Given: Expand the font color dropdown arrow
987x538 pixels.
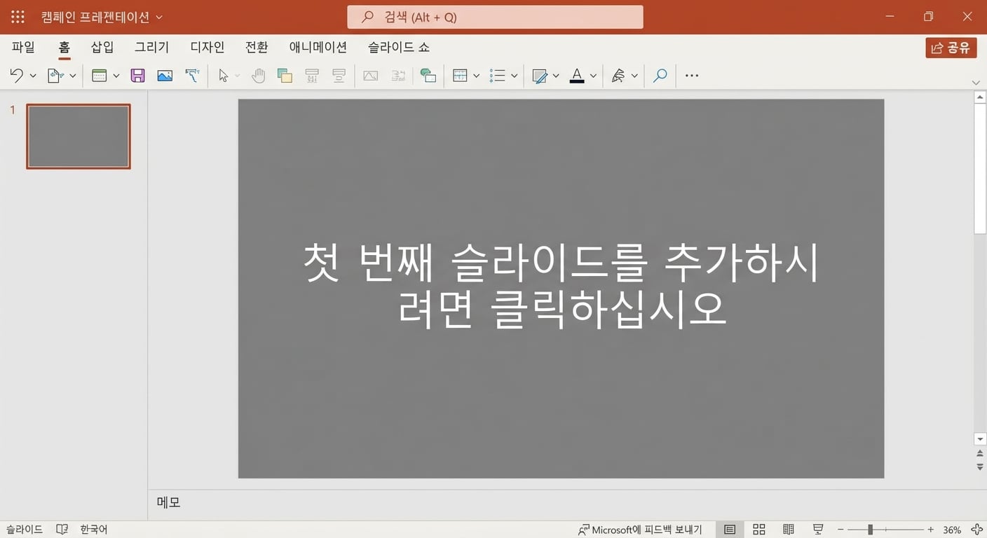Looking at the screenshot, I should click(593, 76).
